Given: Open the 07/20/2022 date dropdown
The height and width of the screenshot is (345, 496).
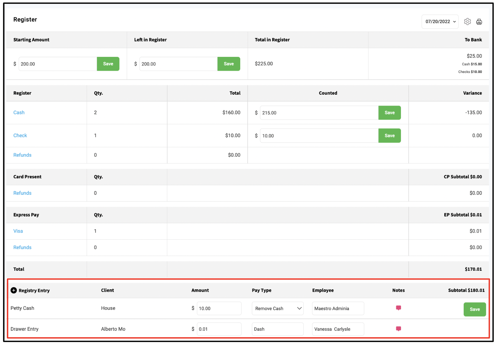Looking at the screenshot, I should click(x=440, y=22).
